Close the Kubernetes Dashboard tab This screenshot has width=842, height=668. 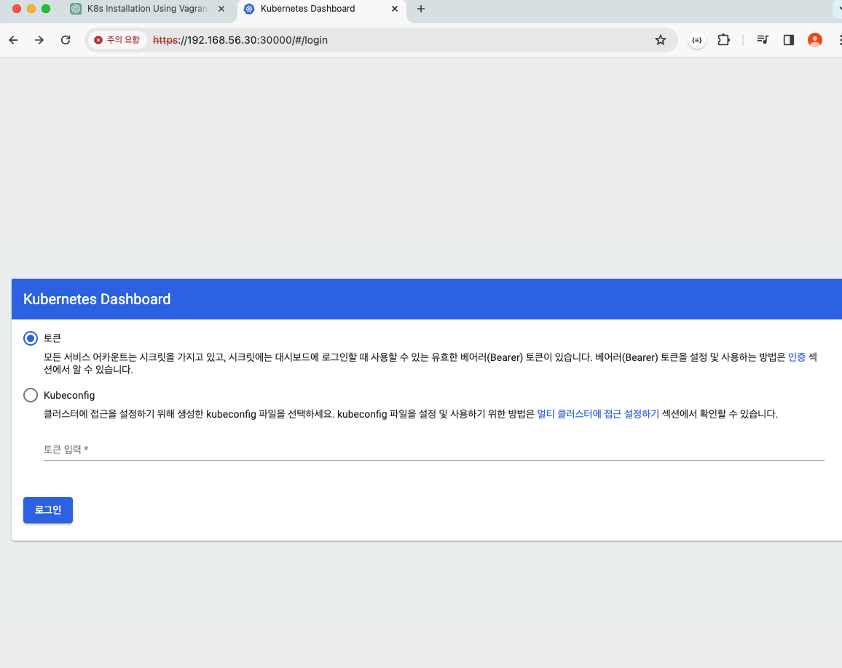(x=395, y=9)
